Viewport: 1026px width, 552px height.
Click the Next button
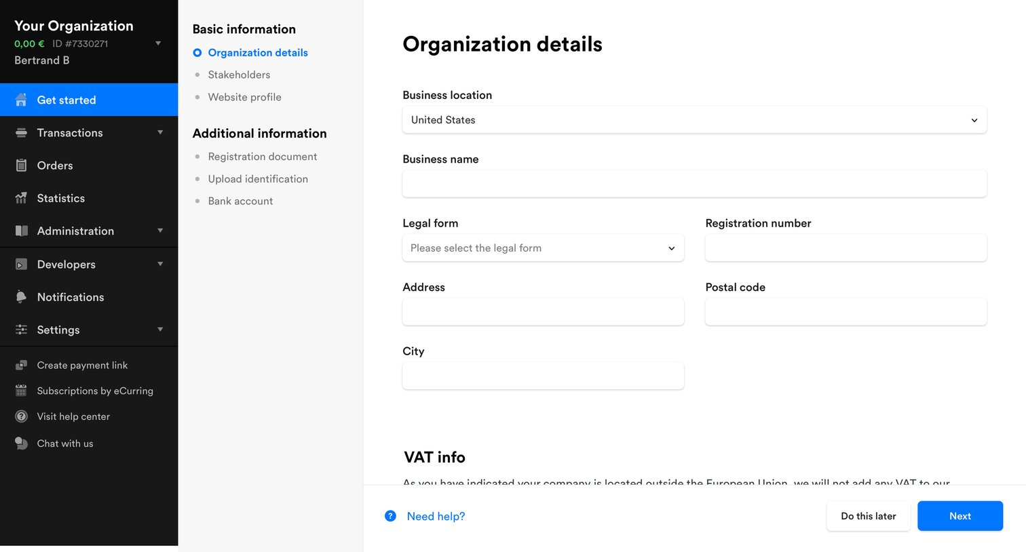[960, 516]
